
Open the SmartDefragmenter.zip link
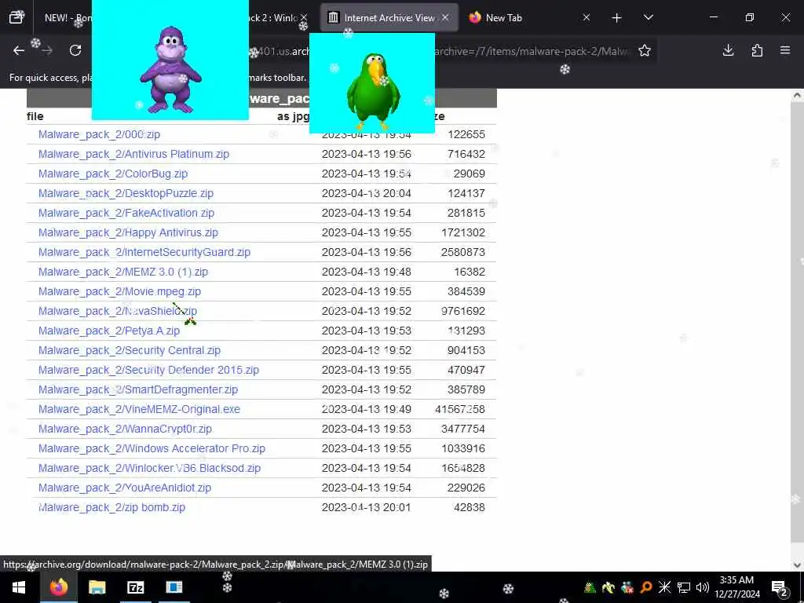click(138, 389)
